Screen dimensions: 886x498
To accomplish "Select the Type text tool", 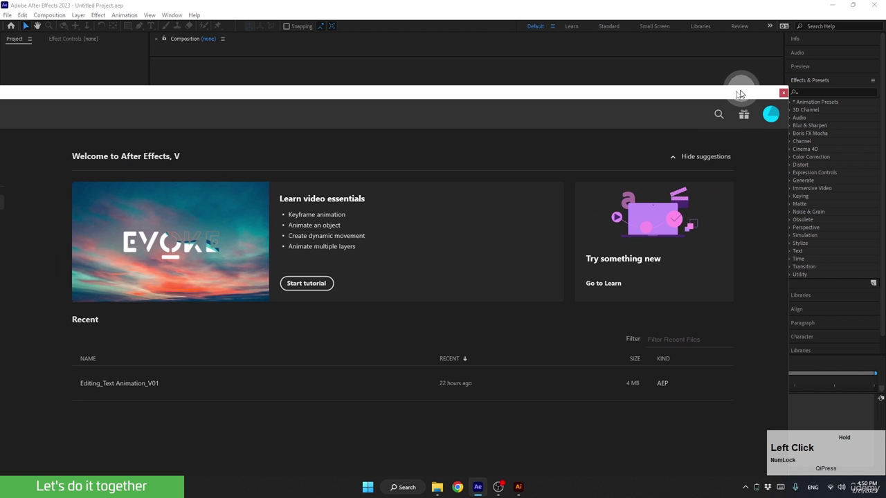I will [x=151, y=26].
